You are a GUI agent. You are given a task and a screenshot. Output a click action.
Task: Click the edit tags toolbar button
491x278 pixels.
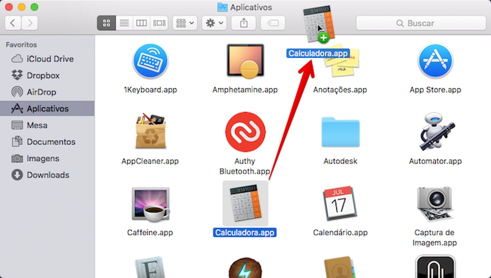(x=273, y=23)
